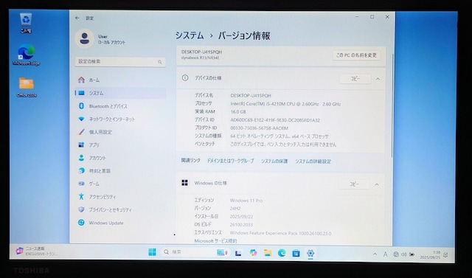Click the IME input mode A indicator

tap(385, 254)
